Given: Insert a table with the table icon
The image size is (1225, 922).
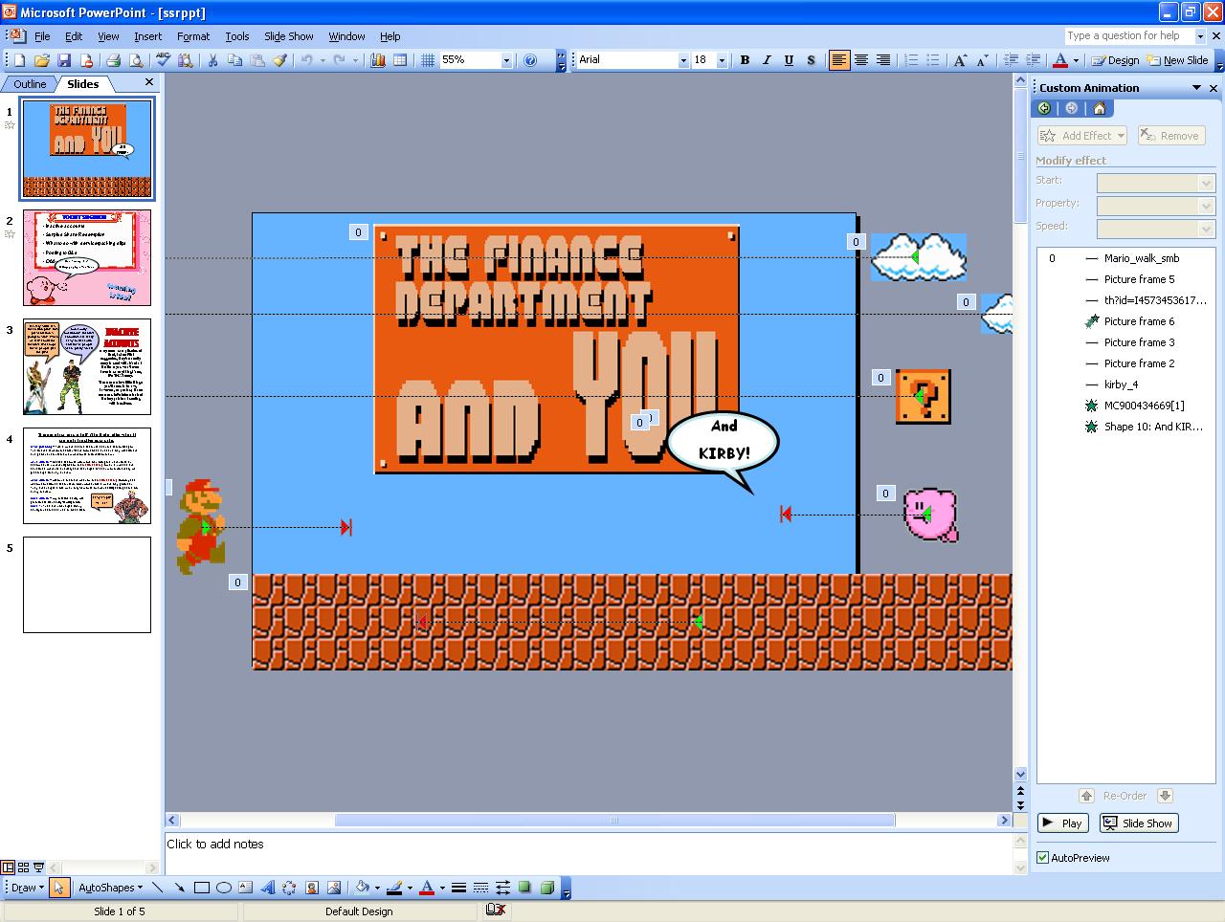Looking at the screenshot, I should coord(400,60).
